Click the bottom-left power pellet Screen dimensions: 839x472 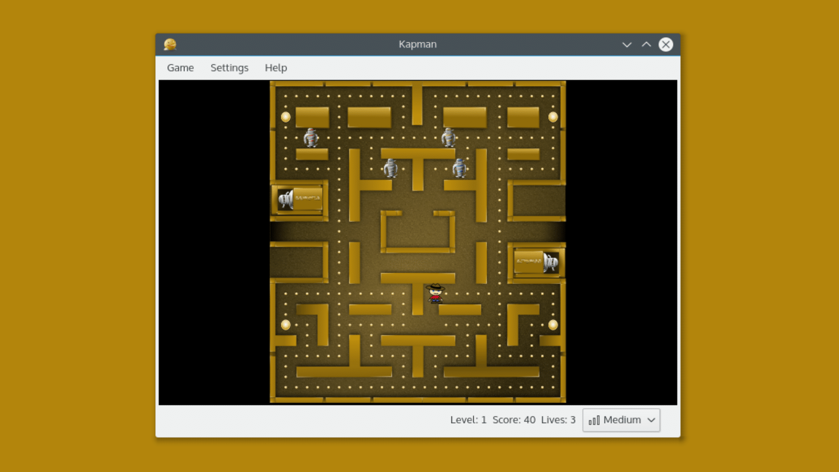click(x=286, y=325)
